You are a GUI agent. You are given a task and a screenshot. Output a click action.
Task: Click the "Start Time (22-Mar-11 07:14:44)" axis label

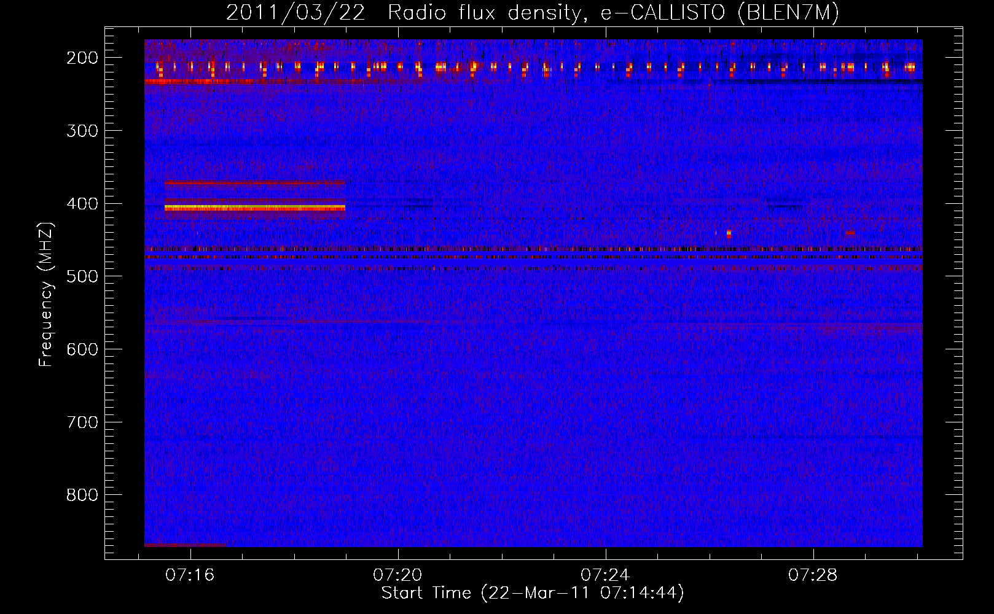[533, 593]
